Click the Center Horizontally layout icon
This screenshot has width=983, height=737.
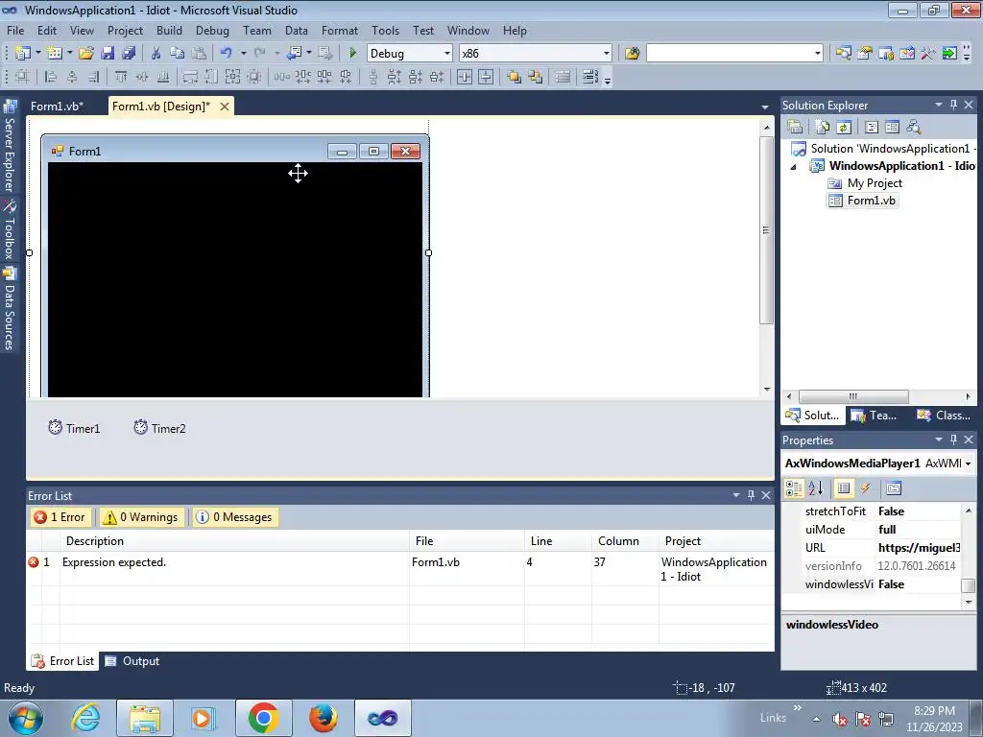click(x=465, y=77)
